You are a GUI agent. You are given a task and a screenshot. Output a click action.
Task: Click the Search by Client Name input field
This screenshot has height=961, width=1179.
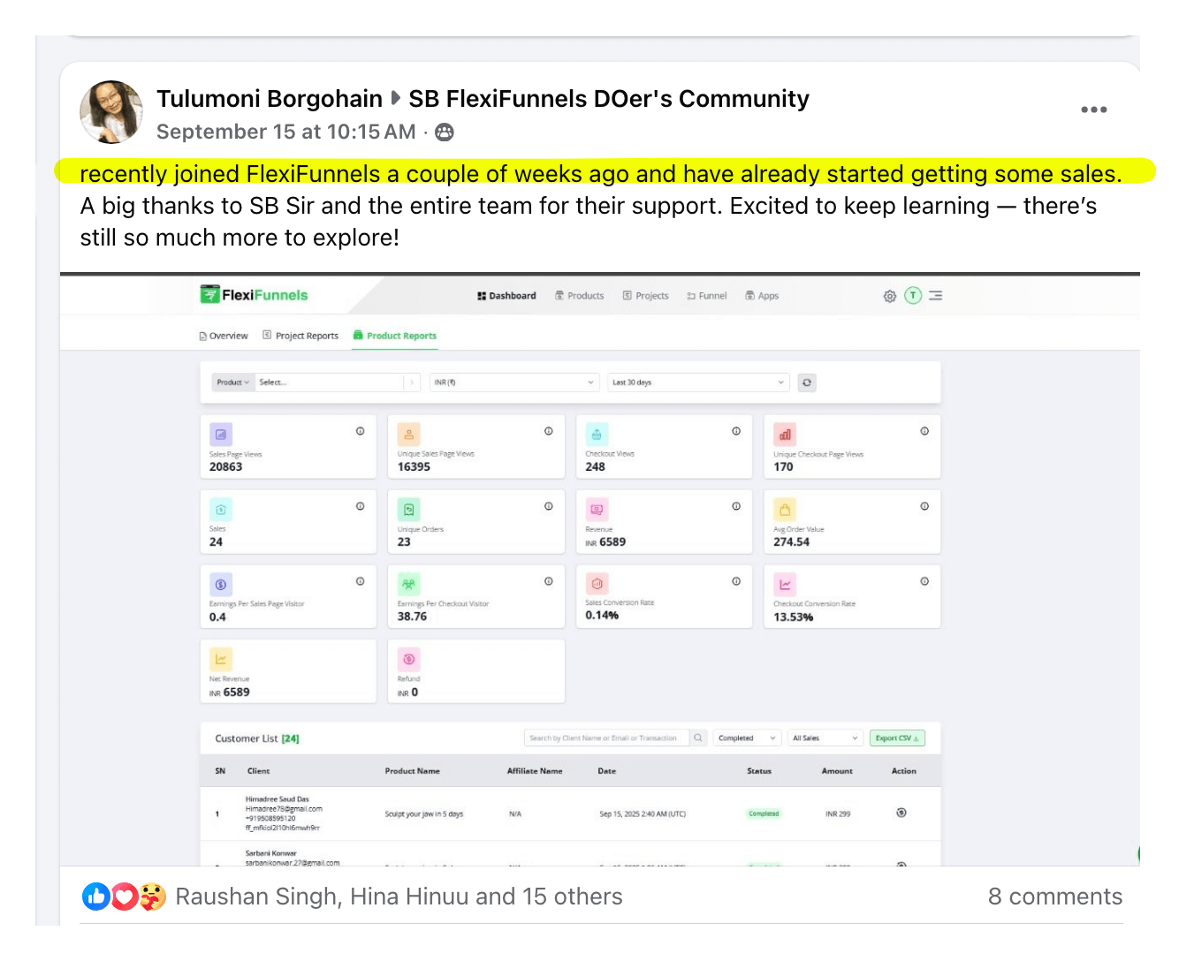pos(605,738)
